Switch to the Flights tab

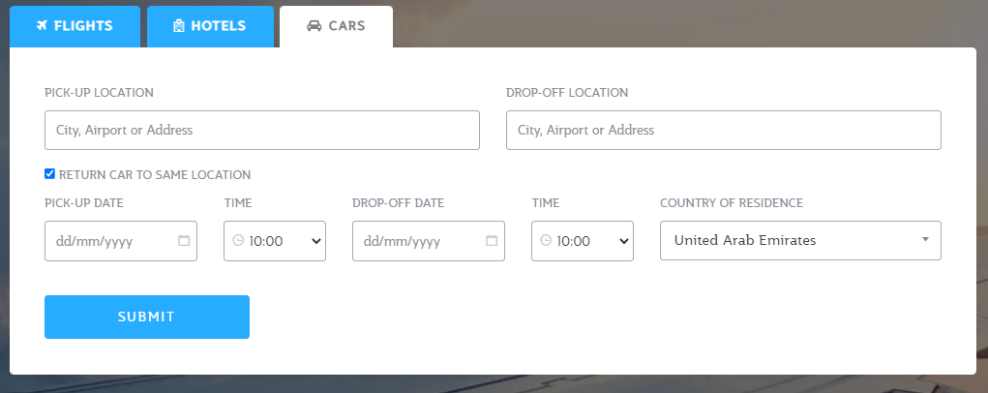(75, 26)
